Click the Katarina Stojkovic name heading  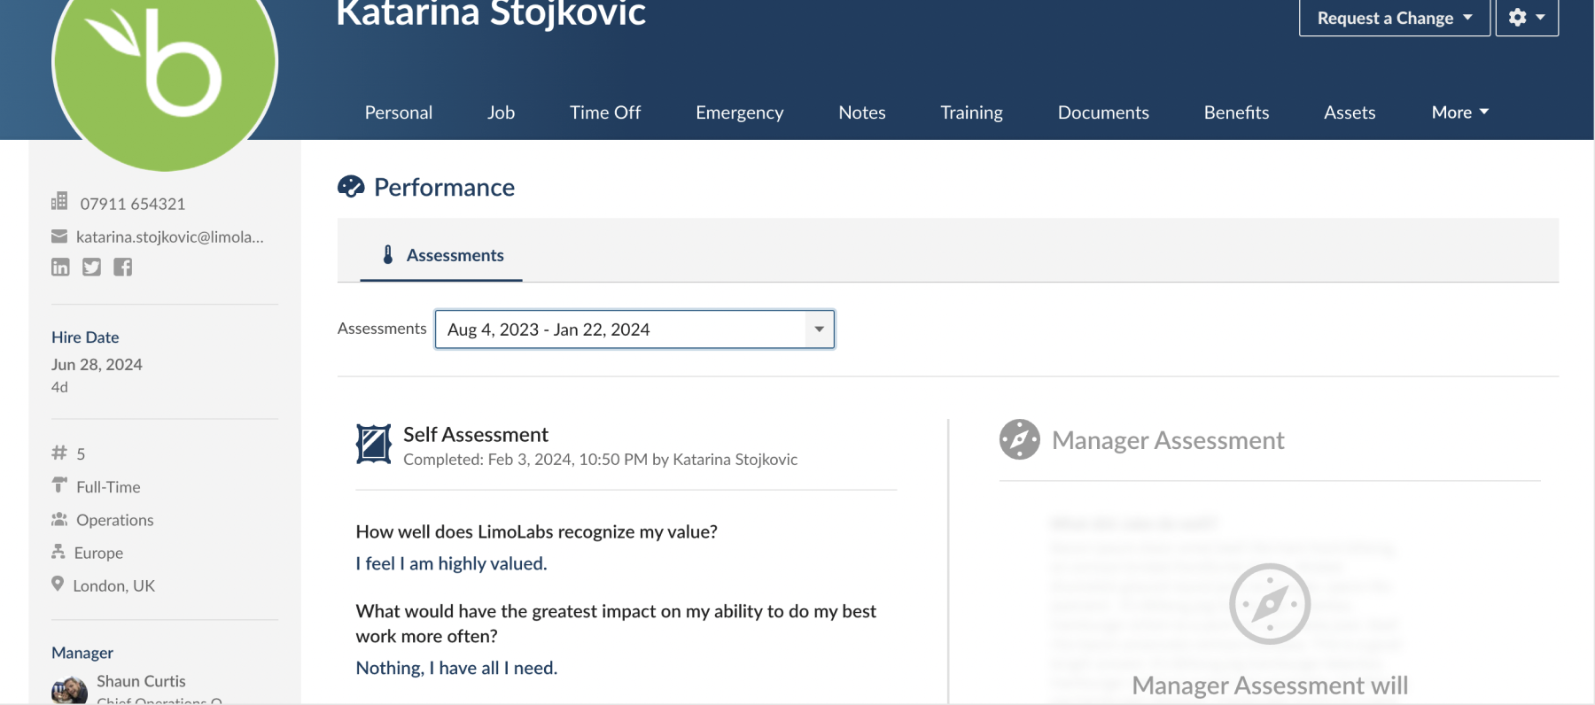(x=491, y=14)
